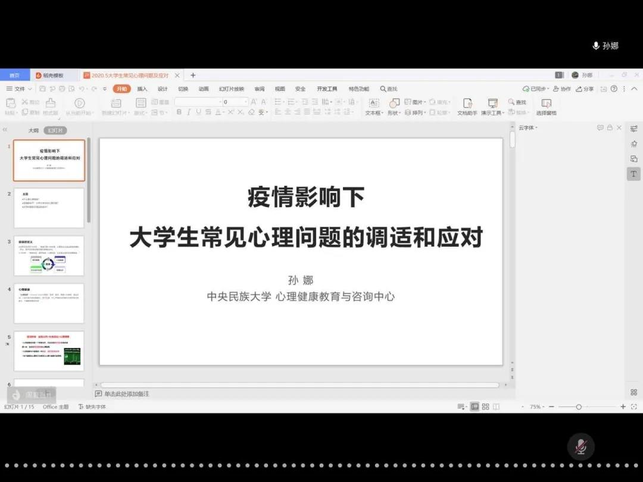Expand the 文件 menu dropdown
Screen dimensions: 643x482
coord(19,89)
